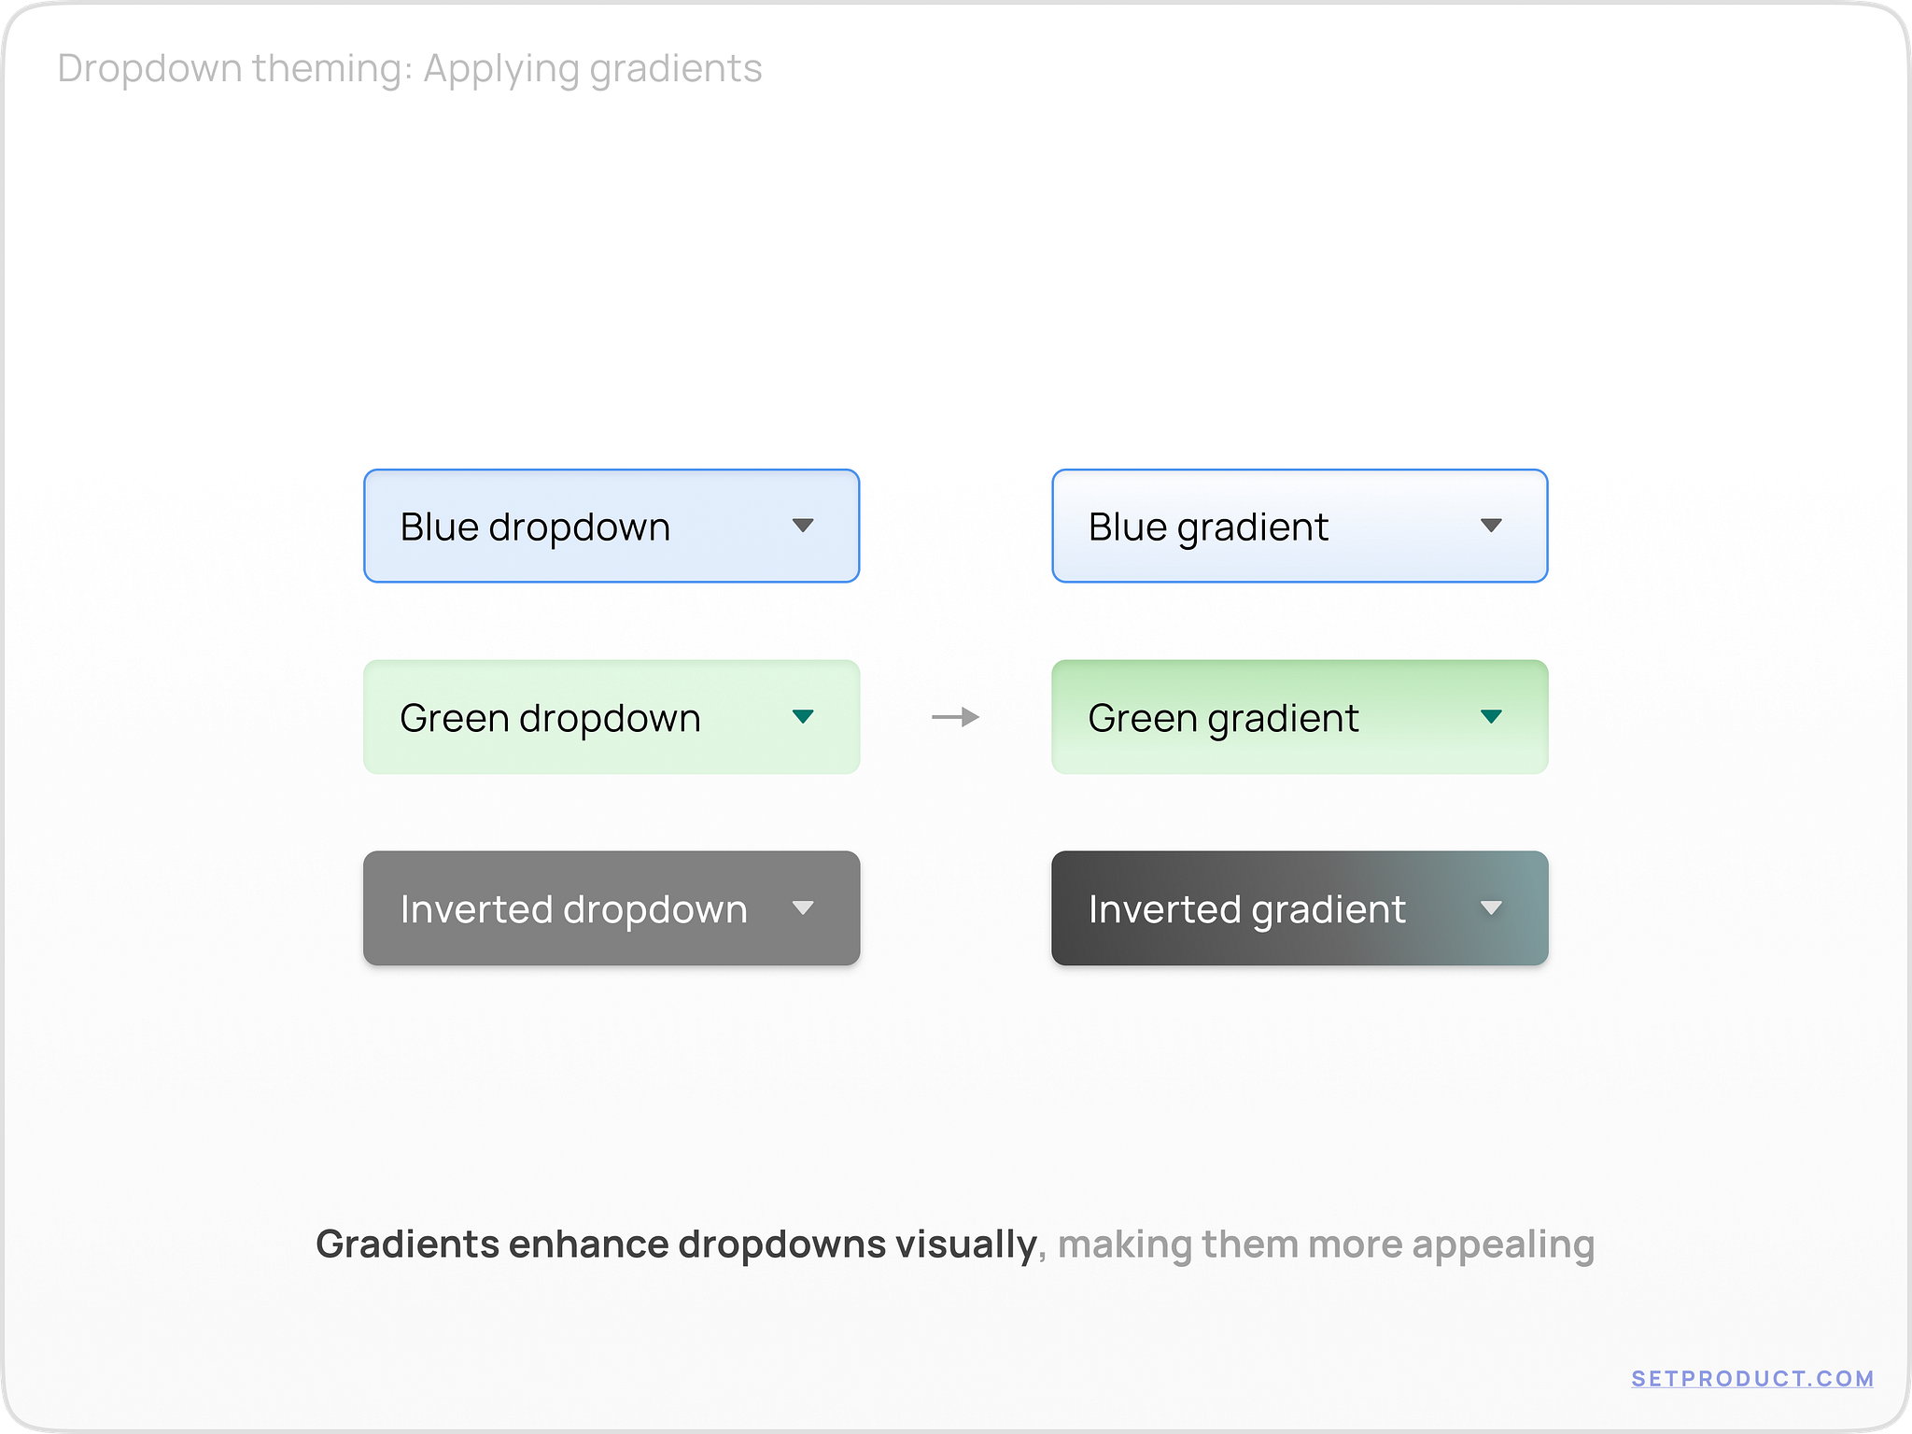Click the Inverted dropdown caret arrow

(805, 907)
